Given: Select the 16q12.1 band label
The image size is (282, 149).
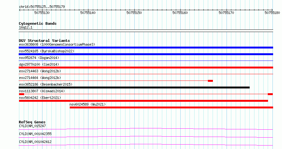Looking at the screenshot, I should click(x=26, y=27).
